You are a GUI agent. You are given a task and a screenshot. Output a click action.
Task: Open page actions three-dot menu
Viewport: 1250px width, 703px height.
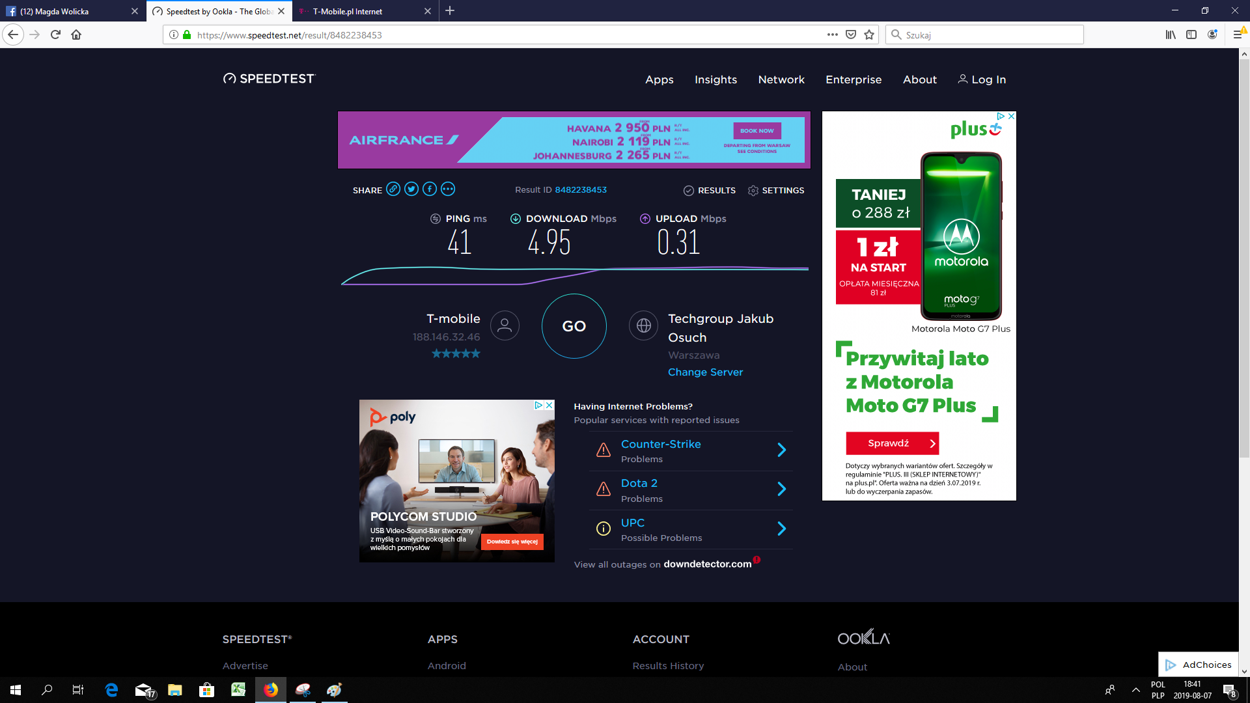(x=832, y=34)
